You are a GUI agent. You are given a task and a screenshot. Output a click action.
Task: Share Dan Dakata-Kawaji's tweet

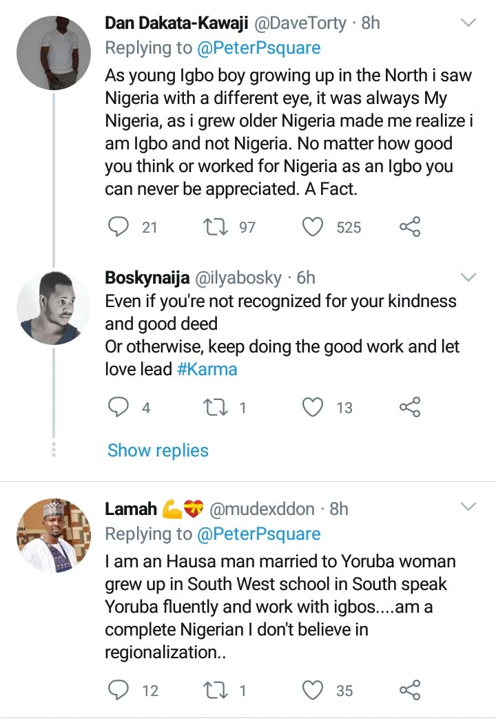(x=410, y=227)
